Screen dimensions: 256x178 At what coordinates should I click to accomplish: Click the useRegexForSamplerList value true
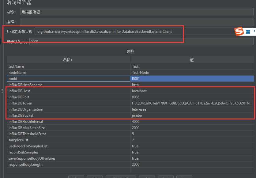192,146
